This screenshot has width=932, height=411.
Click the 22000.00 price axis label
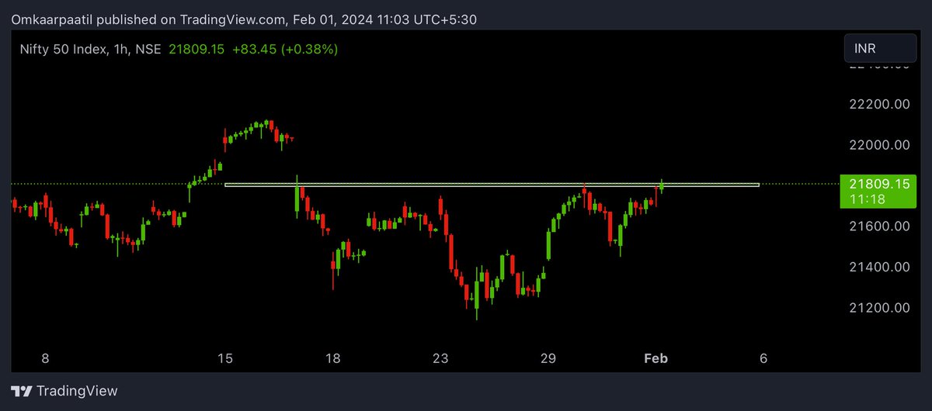pos(879,145)
